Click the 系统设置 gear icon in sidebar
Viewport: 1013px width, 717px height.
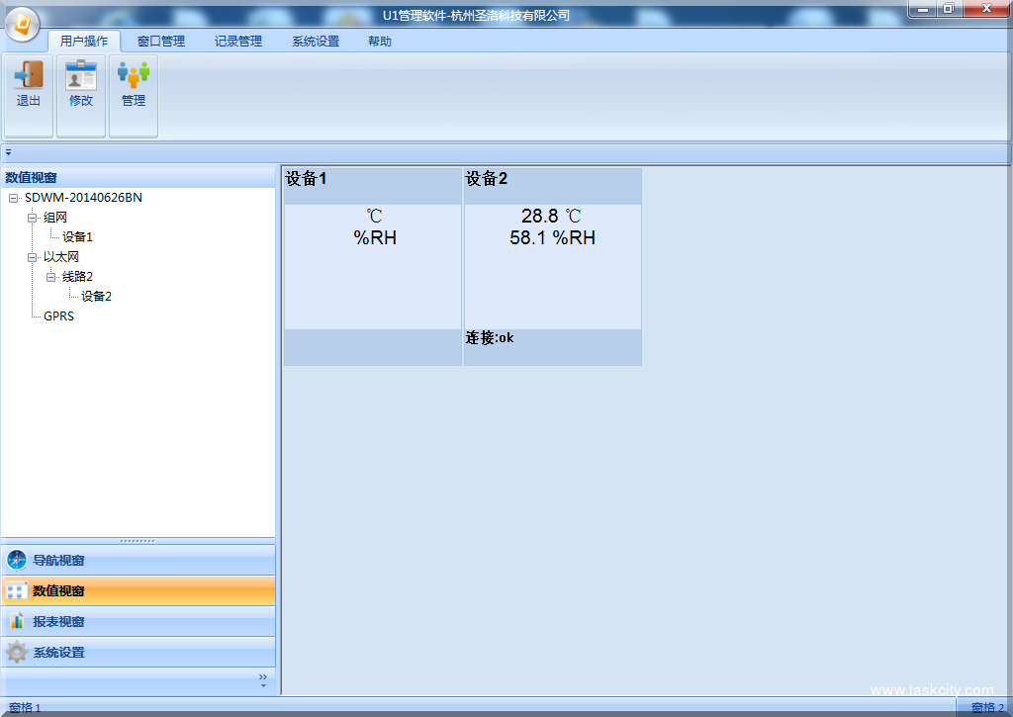click(18, 653)
